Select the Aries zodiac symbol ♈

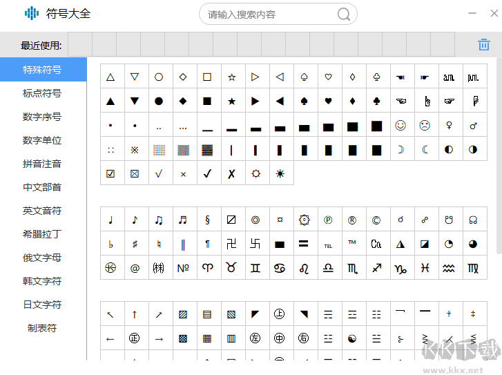[207, 268]
